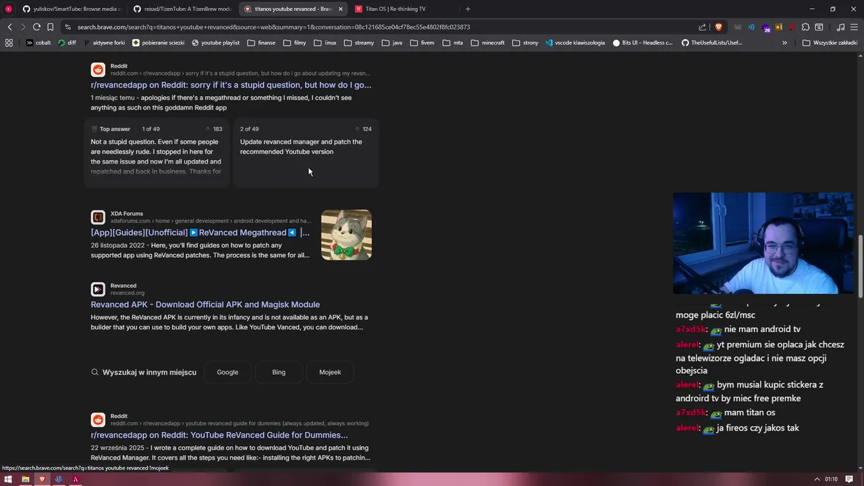Search elsewhere using the Mojeek button
The width and height of the screenshot is (864, 486).
pyautogui.click(x=330, y=372)
